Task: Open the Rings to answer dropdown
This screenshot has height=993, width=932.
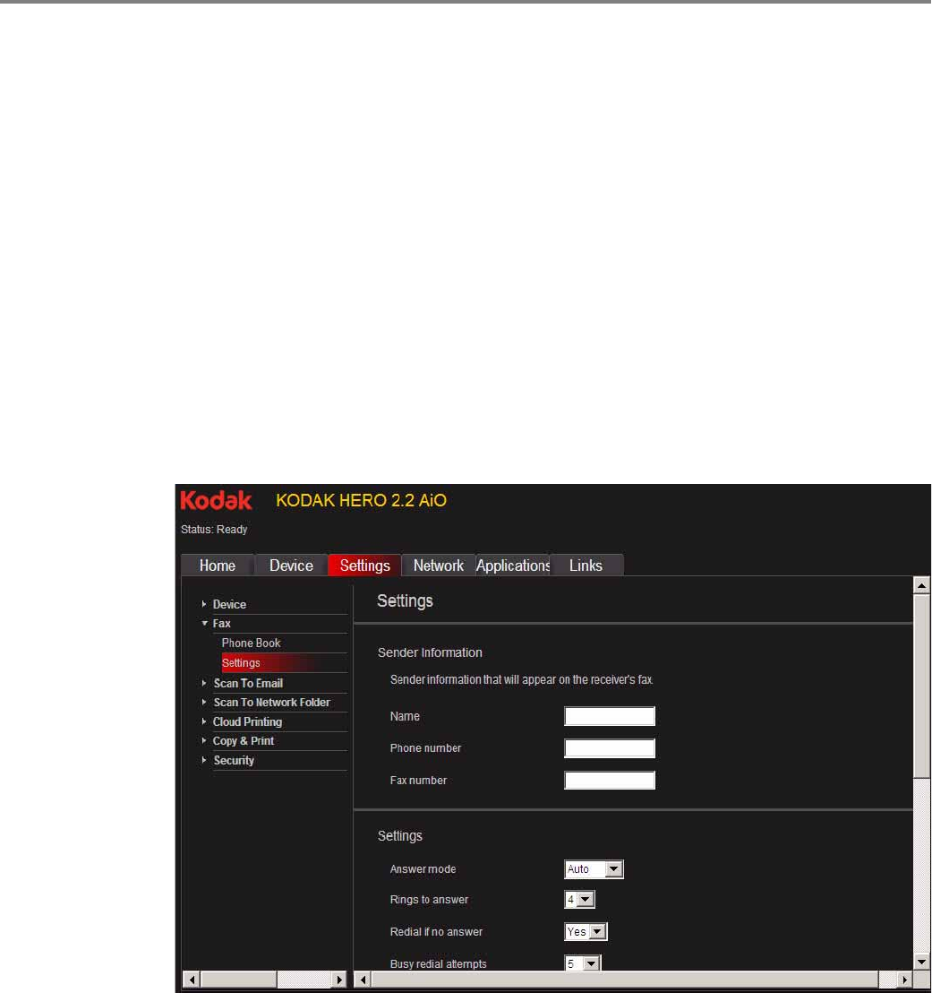Action: [x=579, y=899]
